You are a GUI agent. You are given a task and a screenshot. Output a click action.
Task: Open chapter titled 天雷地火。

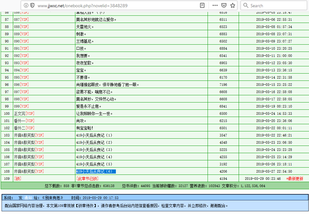[x=85, y=27]
